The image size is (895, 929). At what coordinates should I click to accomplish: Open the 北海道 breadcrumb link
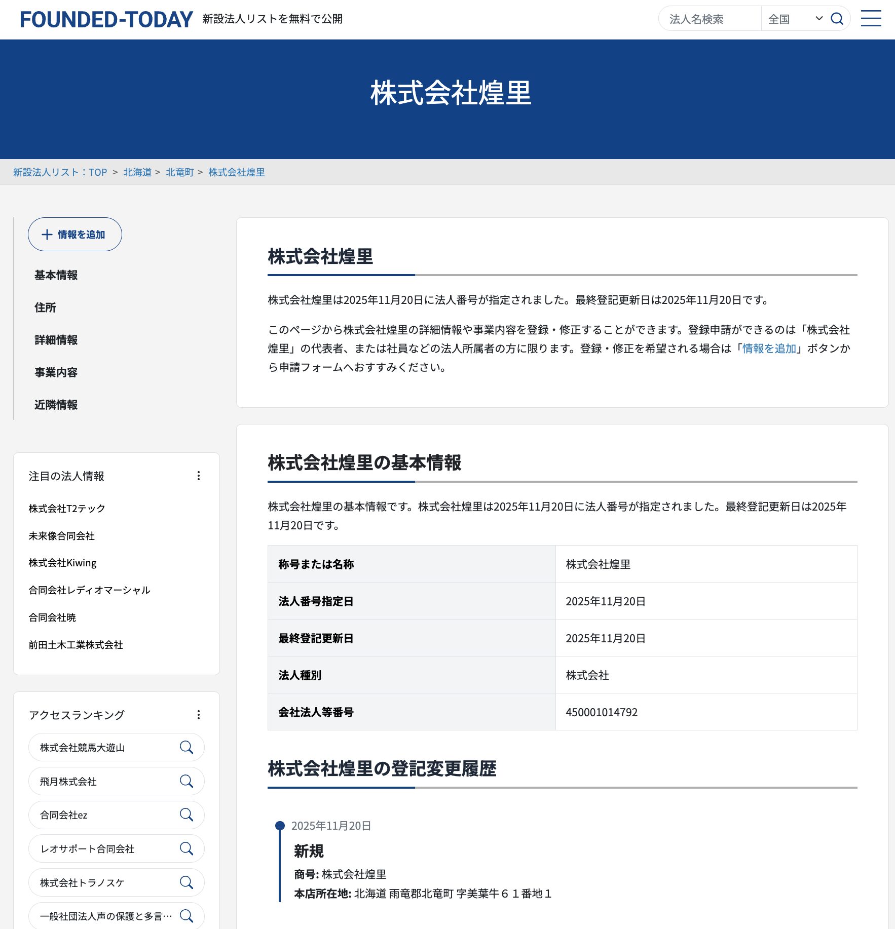(137, 172)
